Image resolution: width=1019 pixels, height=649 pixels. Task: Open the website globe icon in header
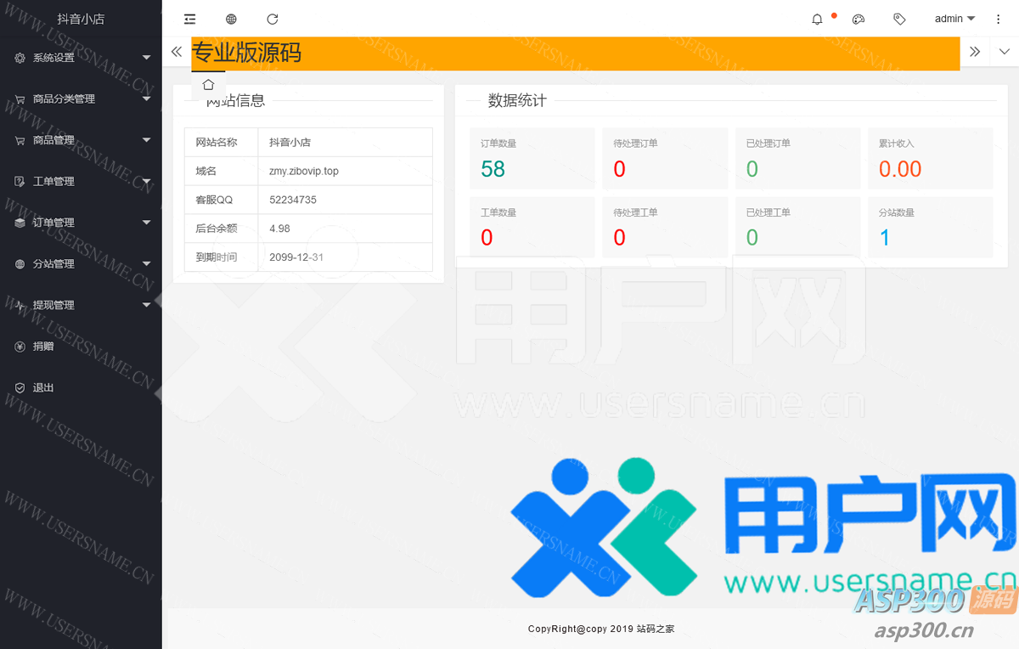[232, 19]
